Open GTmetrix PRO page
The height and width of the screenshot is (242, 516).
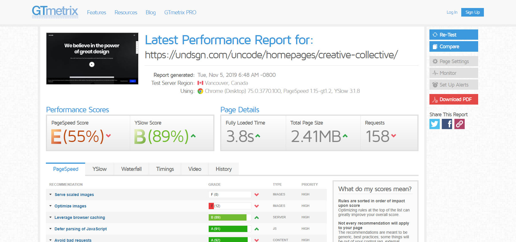click(180, 12)
